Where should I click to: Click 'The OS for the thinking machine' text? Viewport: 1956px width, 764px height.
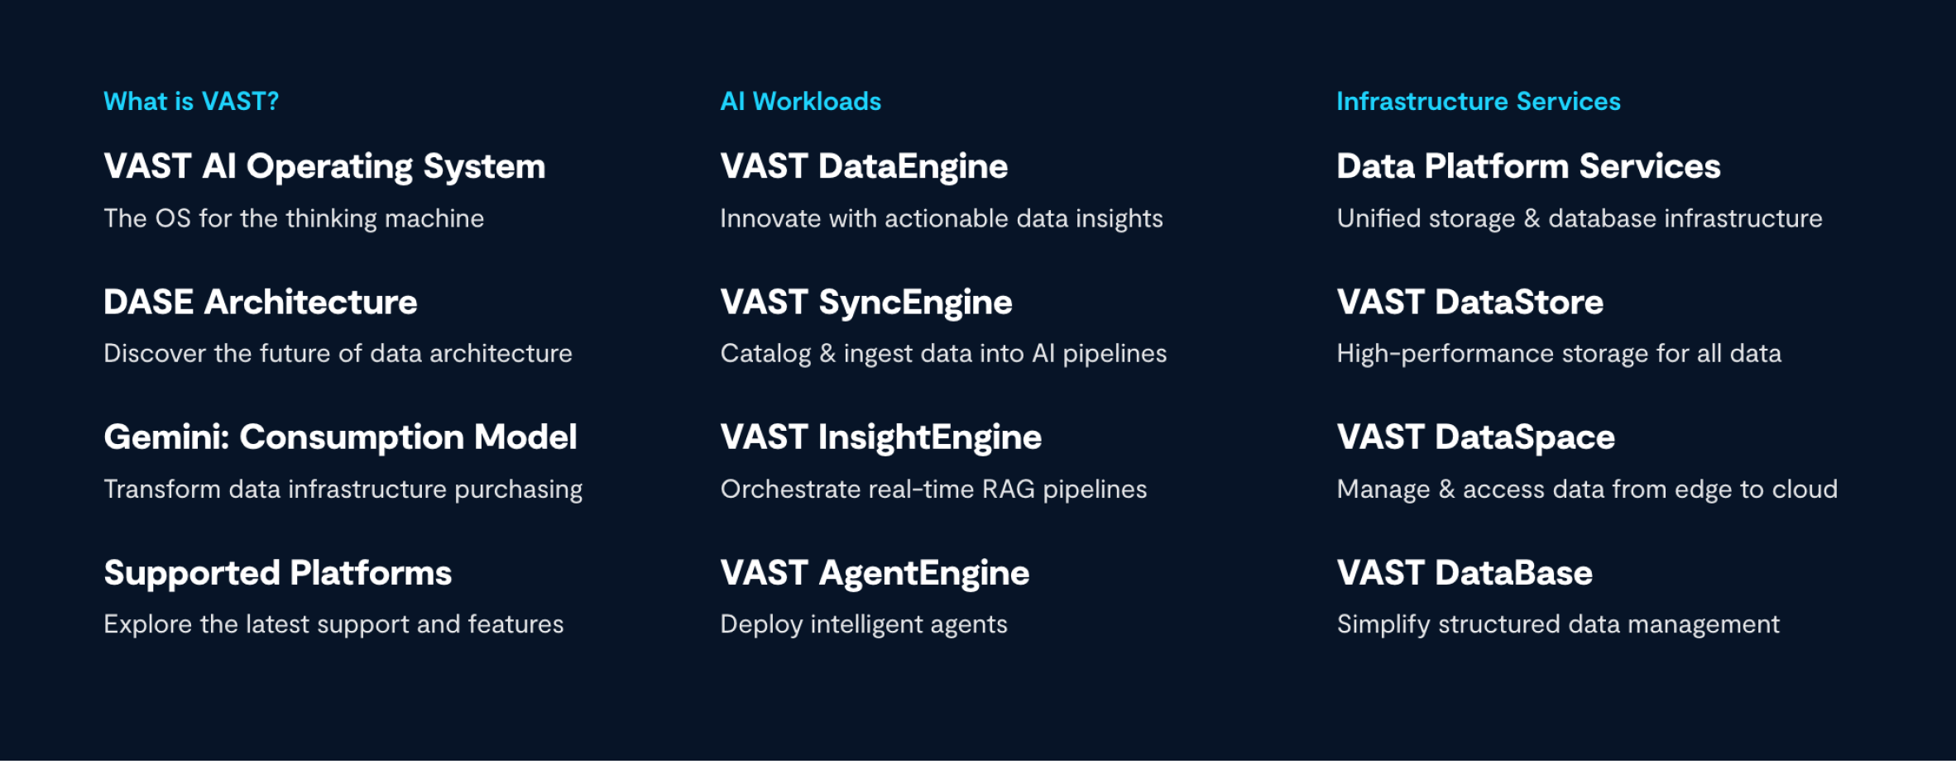[x=294, y=219]
